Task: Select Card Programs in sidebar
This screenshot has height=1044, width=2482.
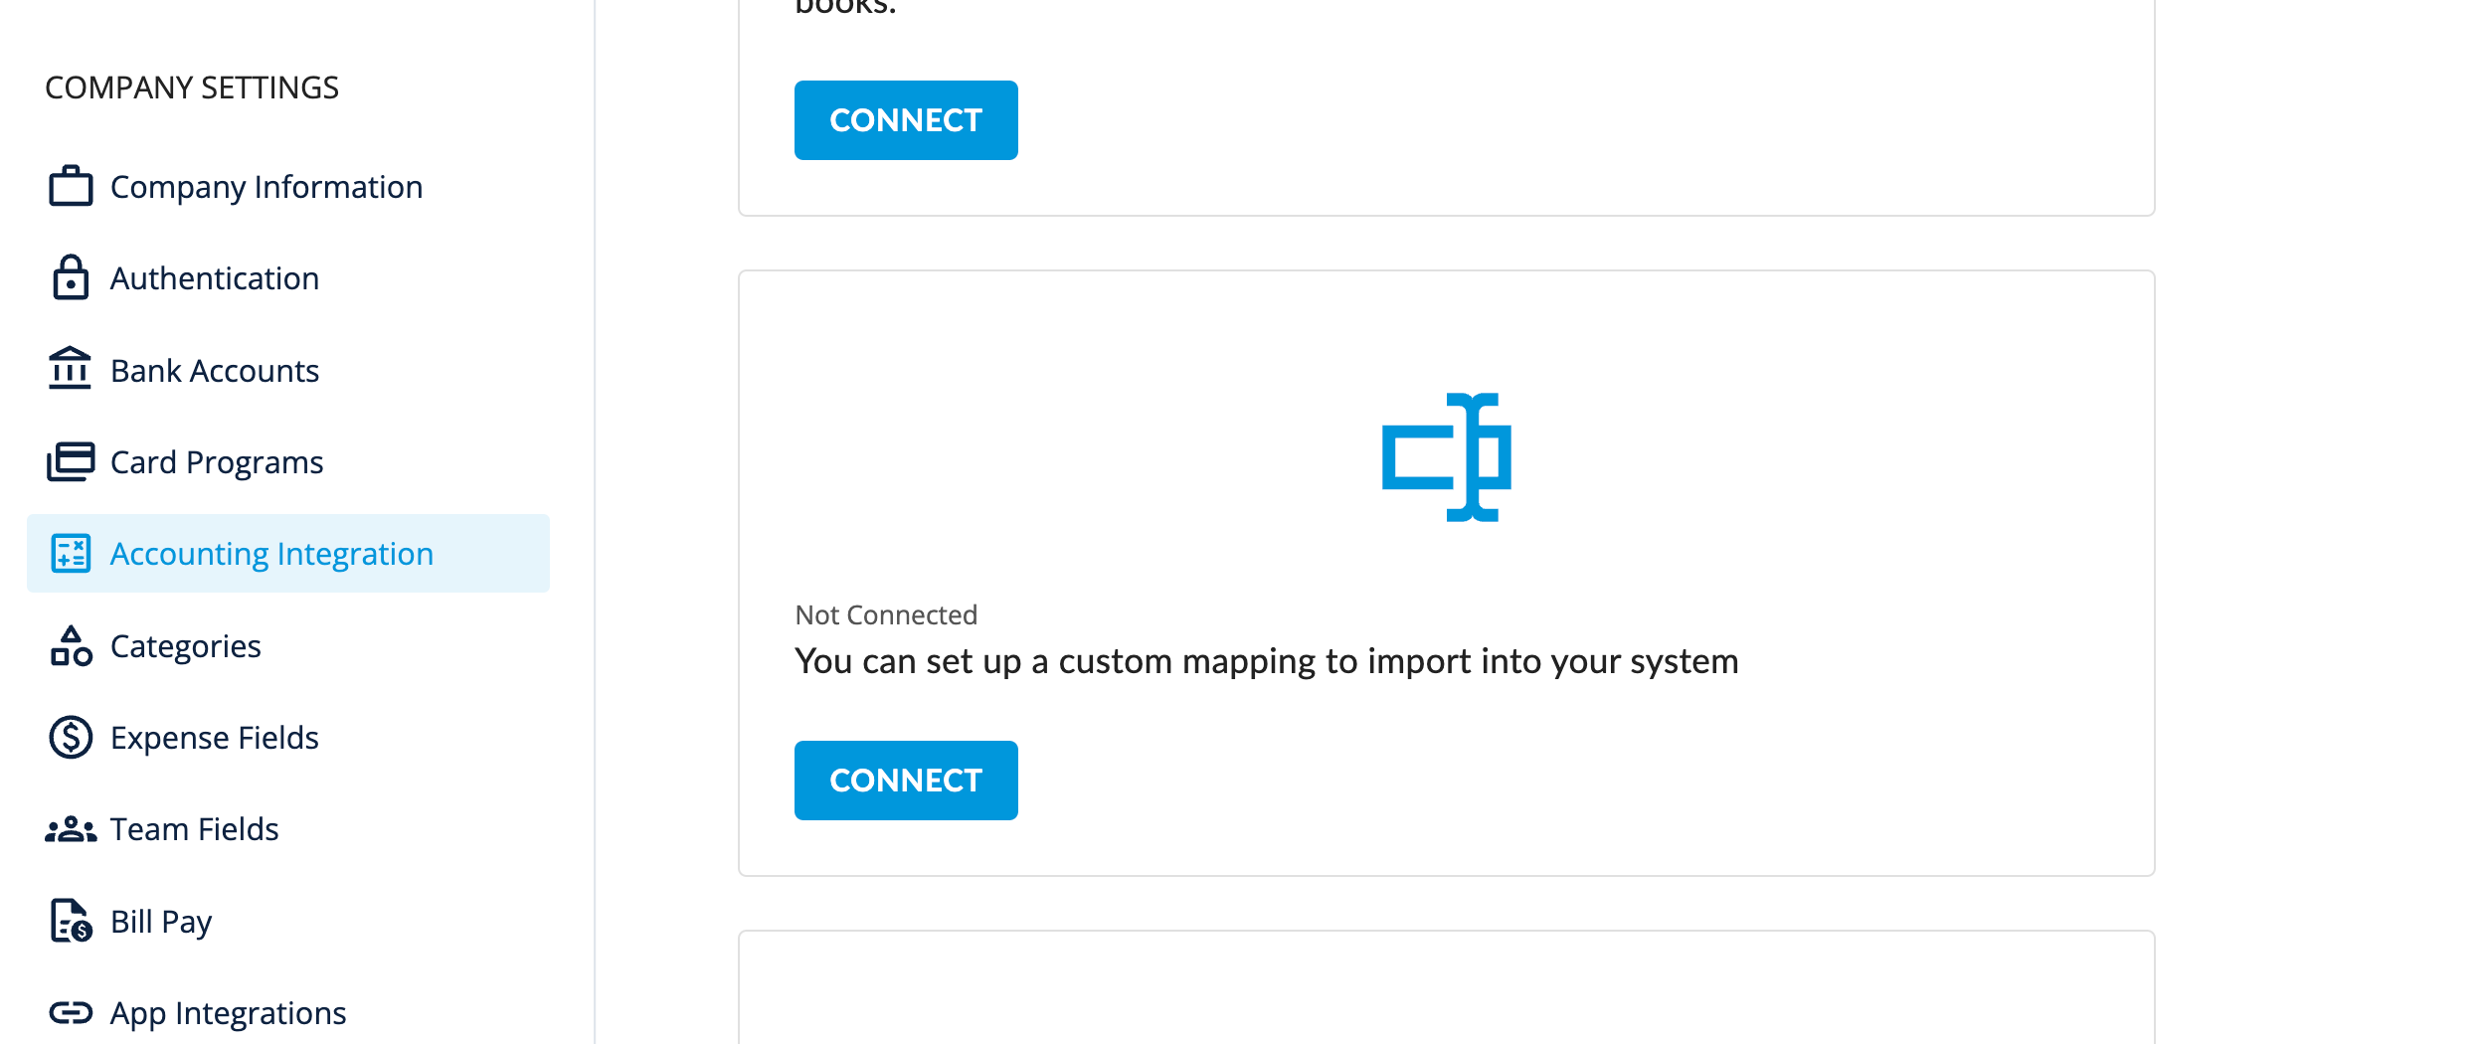Action: click(x=217, y=462)
